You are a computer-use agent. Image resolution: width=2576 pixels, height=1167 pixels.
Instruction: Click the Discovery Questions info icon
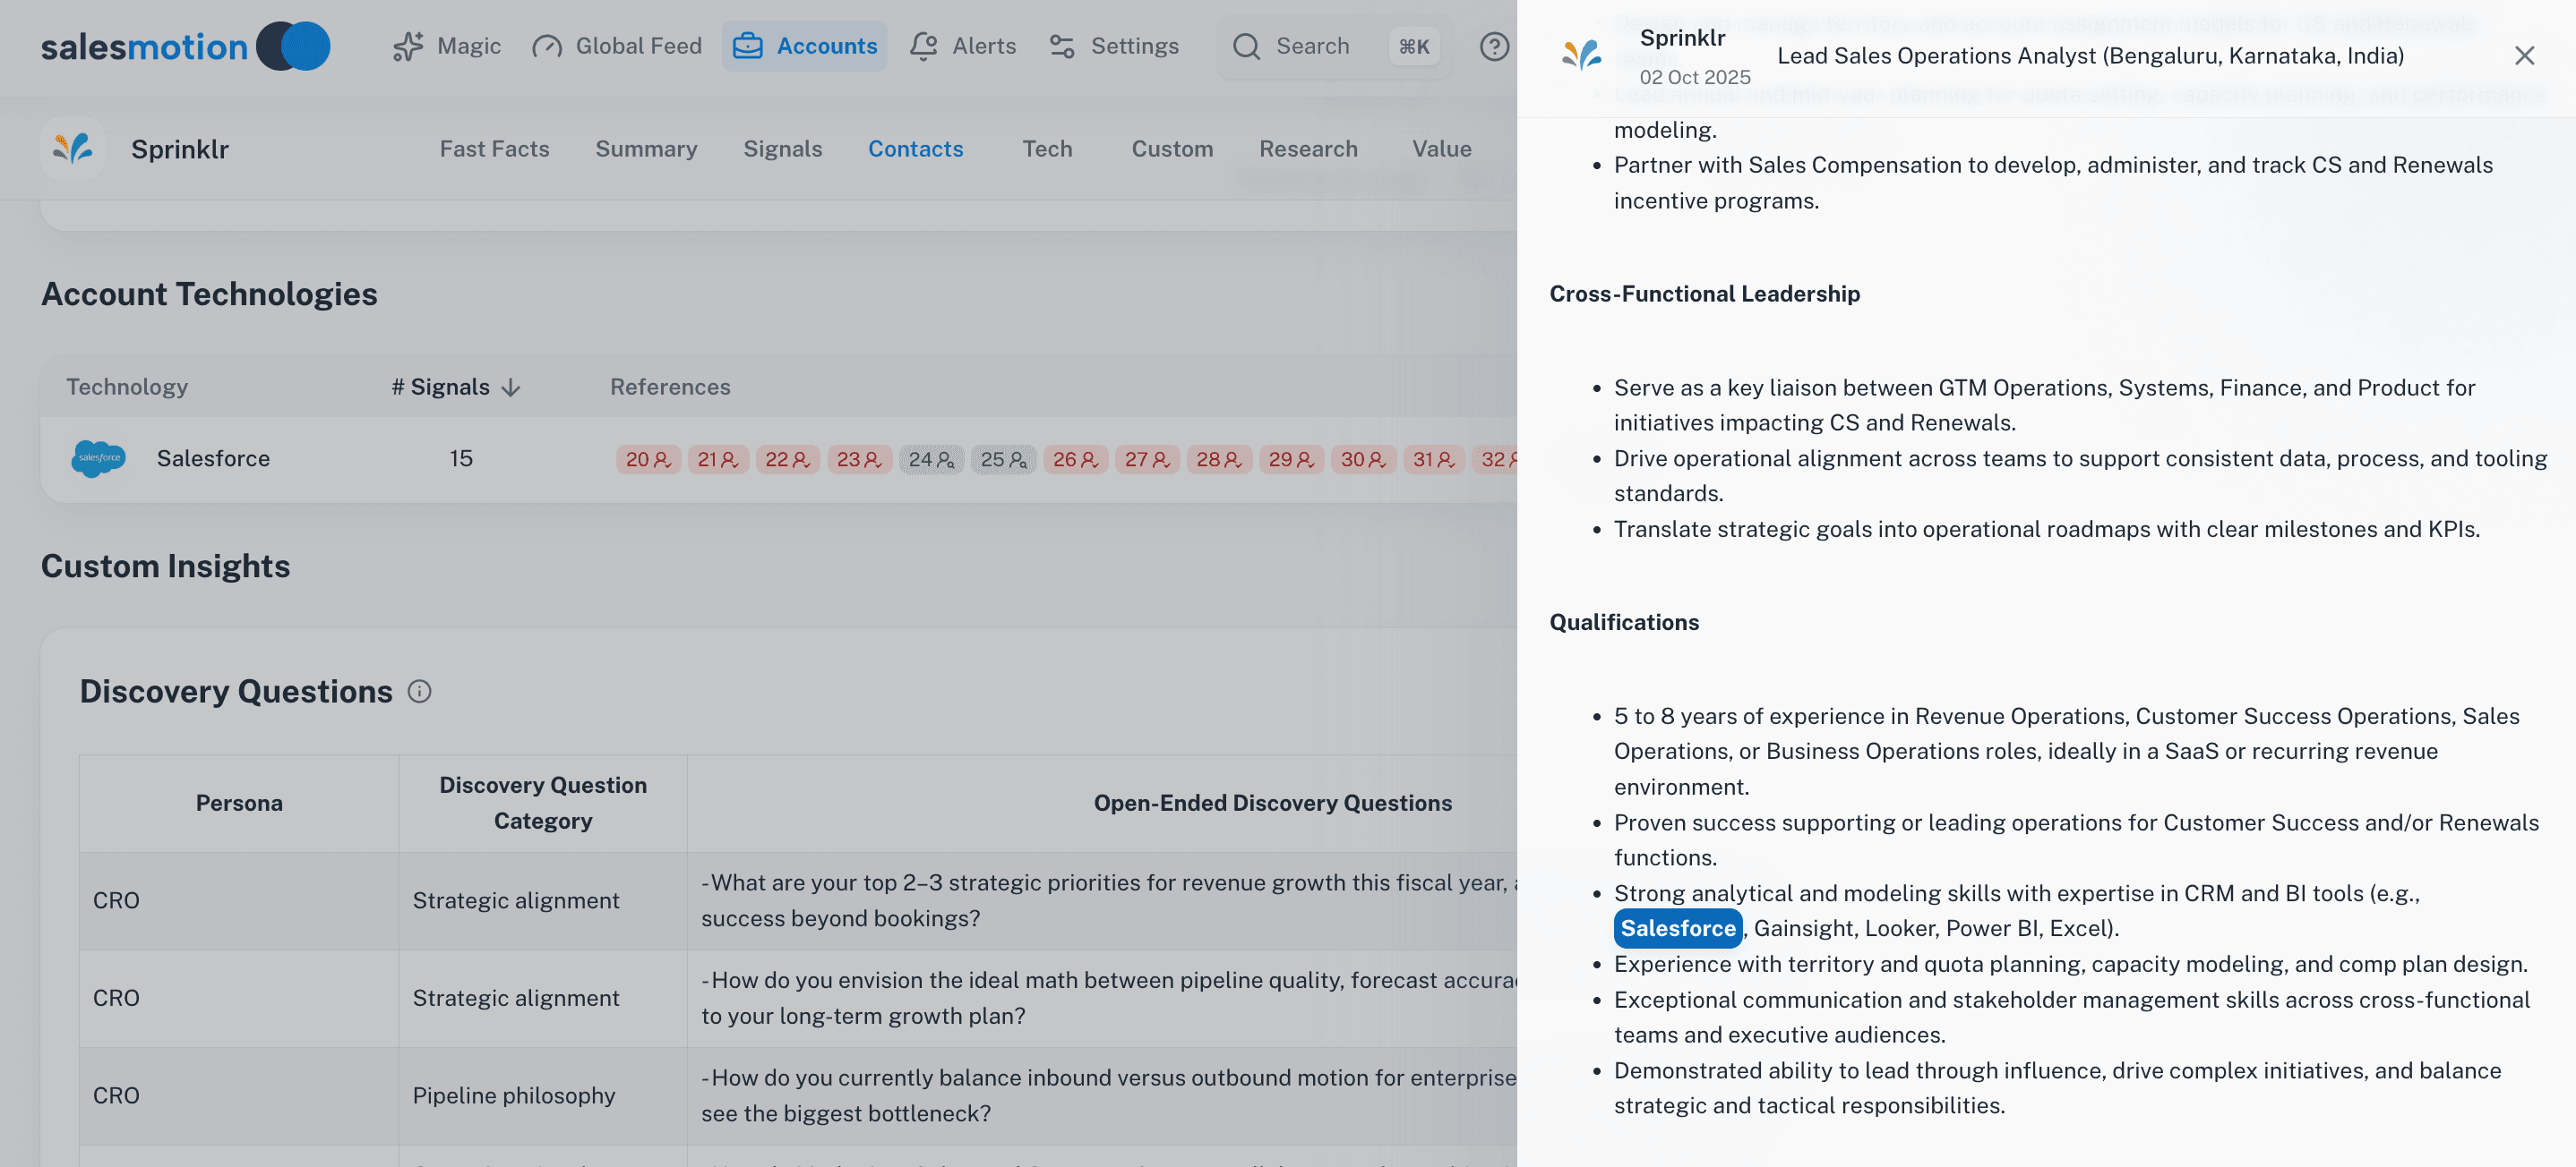(420, 692)
